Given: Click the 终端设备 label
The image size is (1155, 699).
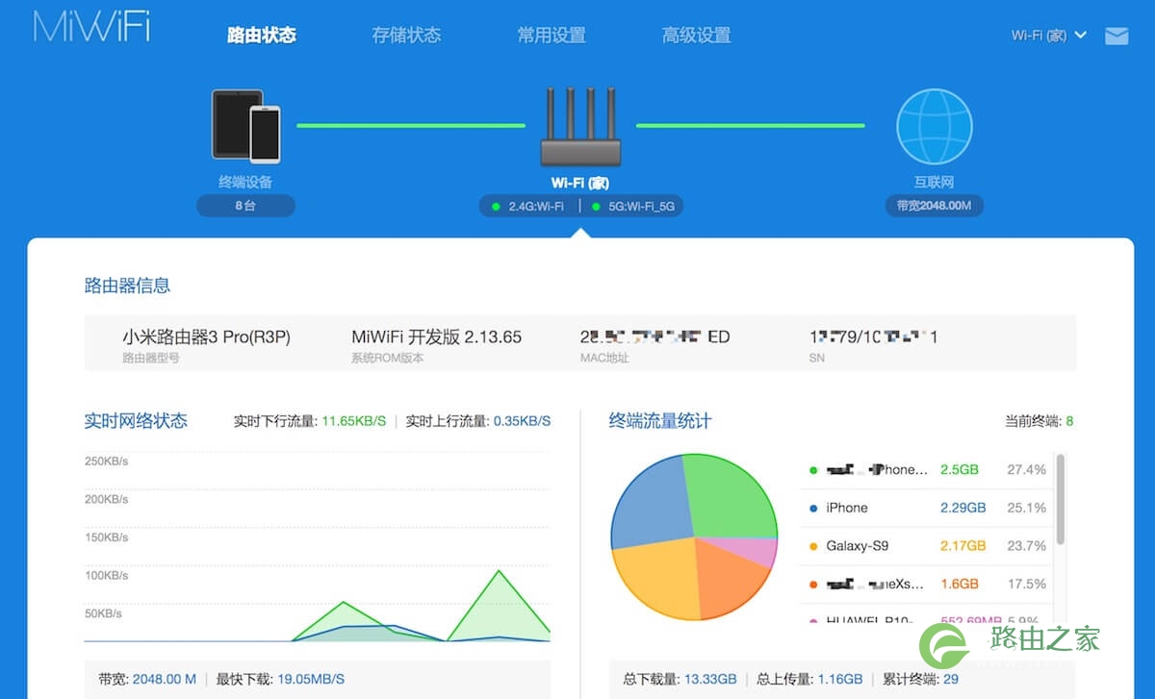Looking at the screenshot, I should click(245, 182).
